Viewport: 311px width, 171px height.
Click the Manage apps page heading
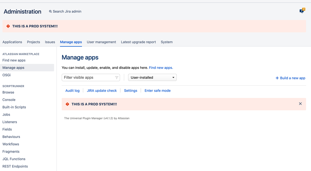80,57
